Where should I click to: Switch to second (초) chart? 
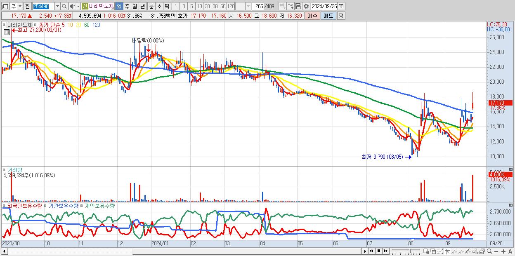click(159, 6)
